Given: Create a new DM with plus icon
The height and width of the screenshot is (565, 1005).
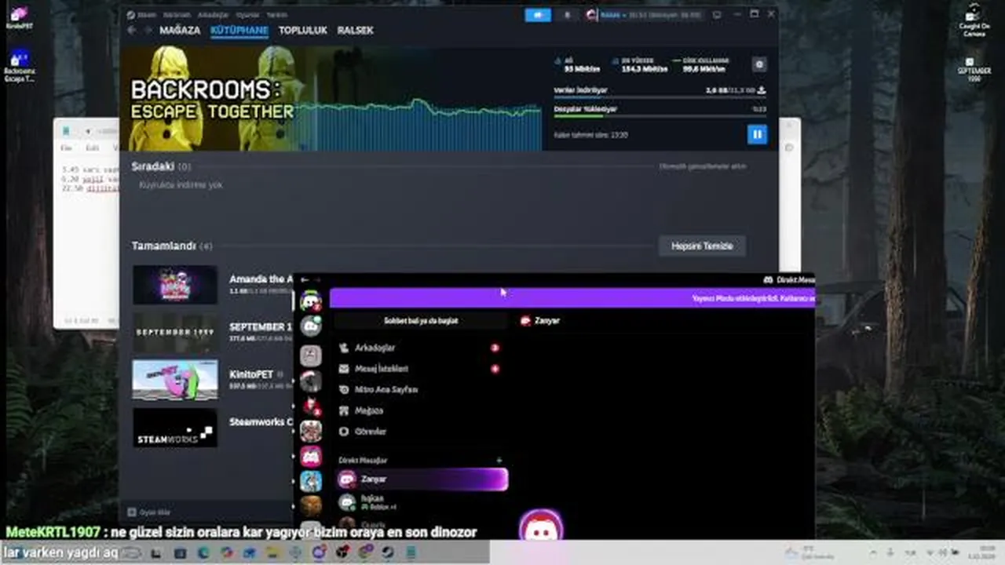Looking at the screenshot, I should (499, 461).
